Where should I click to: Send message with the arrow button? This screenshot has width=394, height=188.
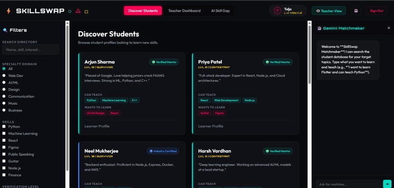point(387,184)
